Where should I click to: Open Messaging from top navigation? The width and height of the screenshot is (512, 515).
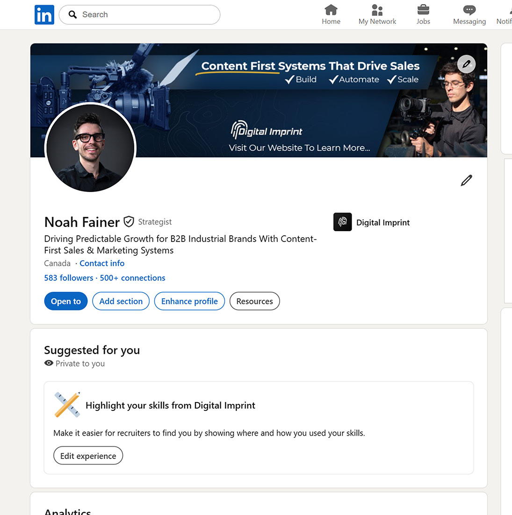[x=469, y=15]
